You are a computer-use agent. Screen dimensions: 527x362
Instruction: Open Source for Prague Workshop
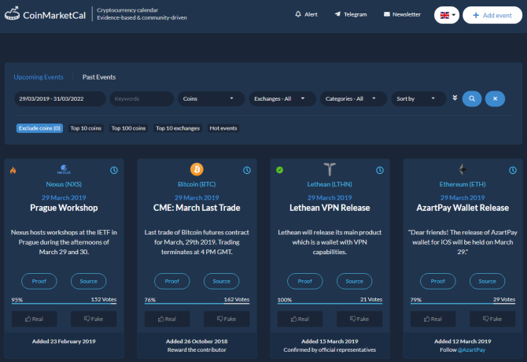(x=88, y=281)
